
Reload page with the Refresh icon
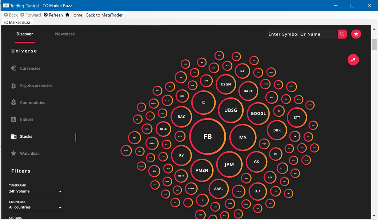tap(46, 15)
